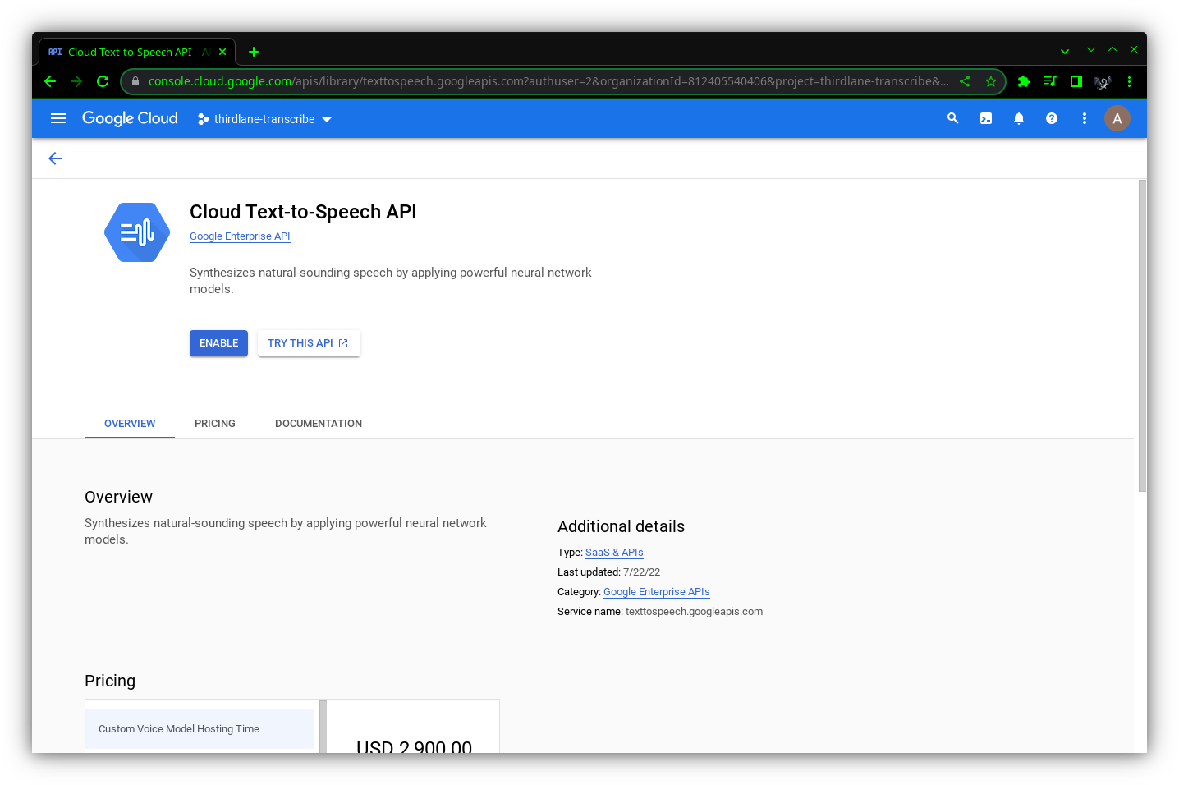Switch to the DOCUMENTATION tab

coord(319,424)
